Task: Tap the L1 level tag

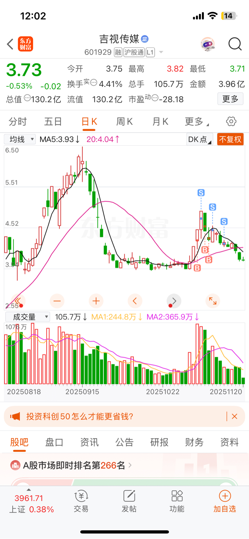Action: tap(150, 52)
